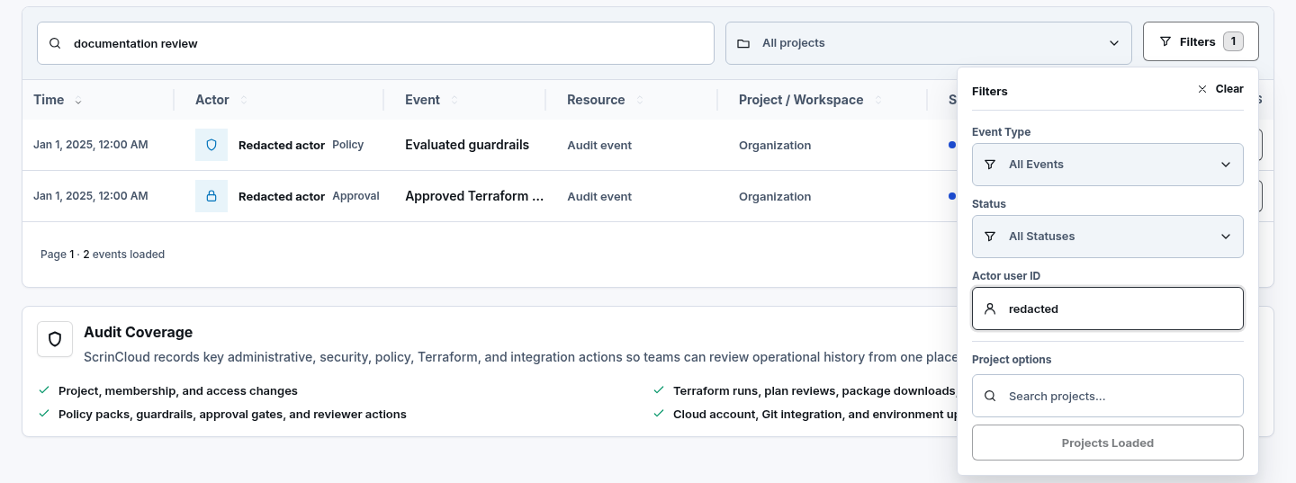Click the Audit Coverage heading
Screen dimensions: 1296x483
tap(138, 333)
